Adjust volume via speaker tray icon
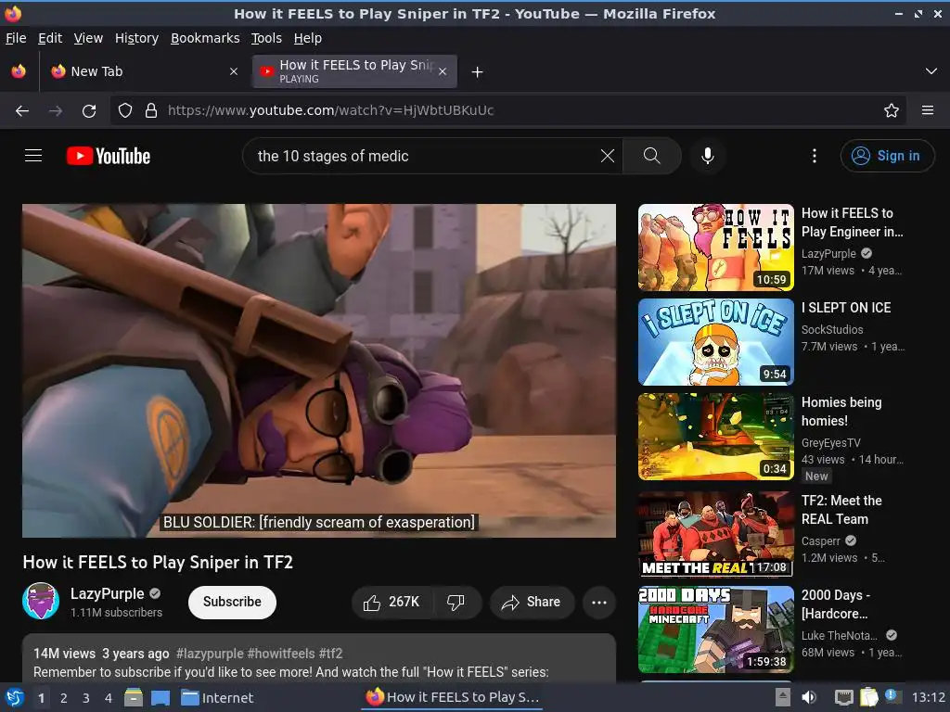This screenshot has width=950, height=712. [x=809, y=697]
